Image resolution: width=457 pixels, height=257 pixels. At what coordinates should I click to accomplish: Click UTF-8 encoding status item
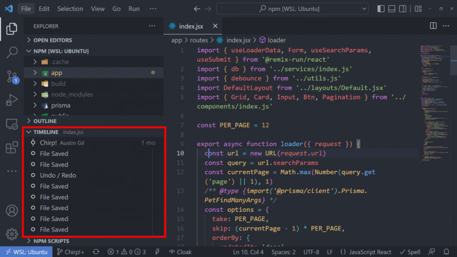pos(311,252)
